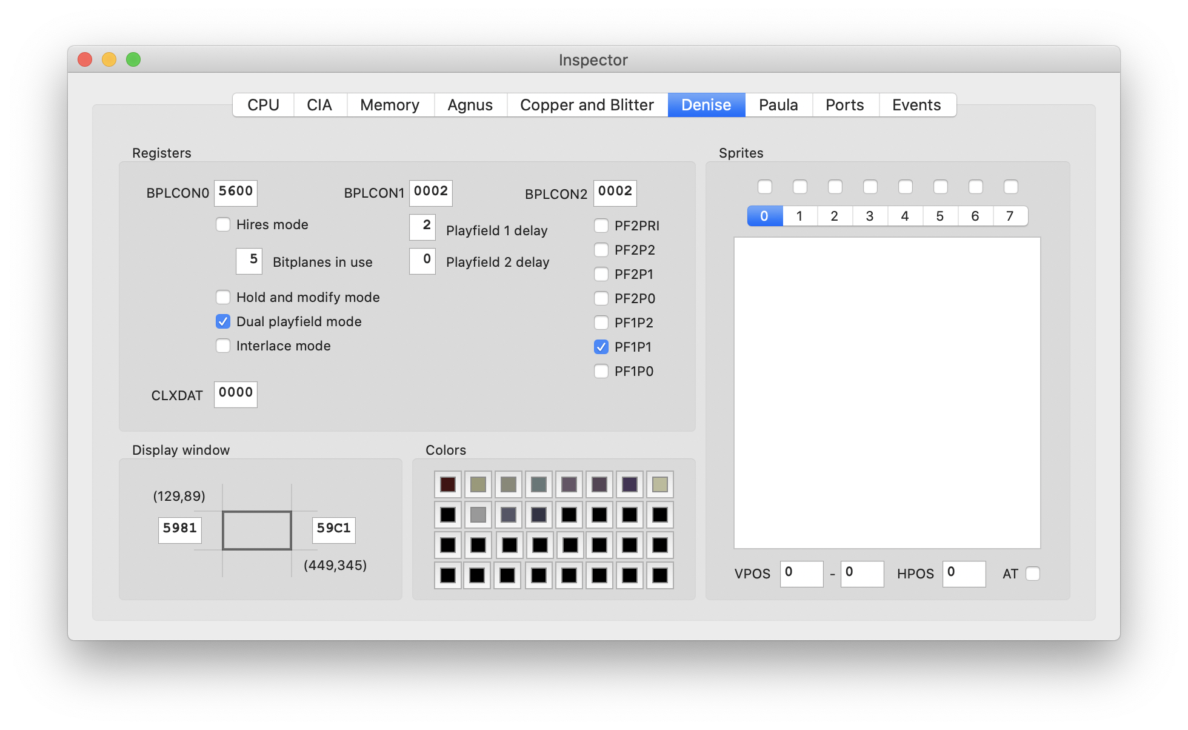The width and height of the screenshot is (1188, 730).
Task: Click the teal-gray fourth color swatch
Action: tap(539, 484)
